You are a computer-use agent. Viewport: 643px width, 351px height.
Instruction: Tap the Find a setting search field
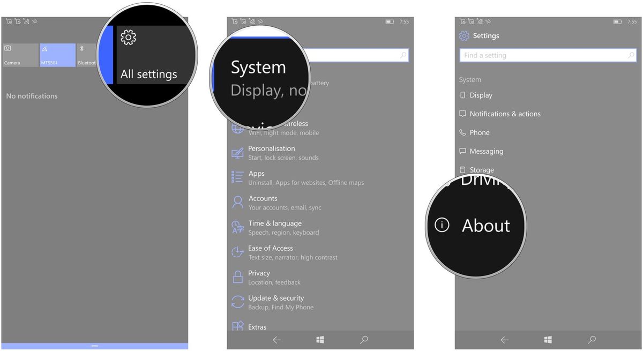coord(547,55)
